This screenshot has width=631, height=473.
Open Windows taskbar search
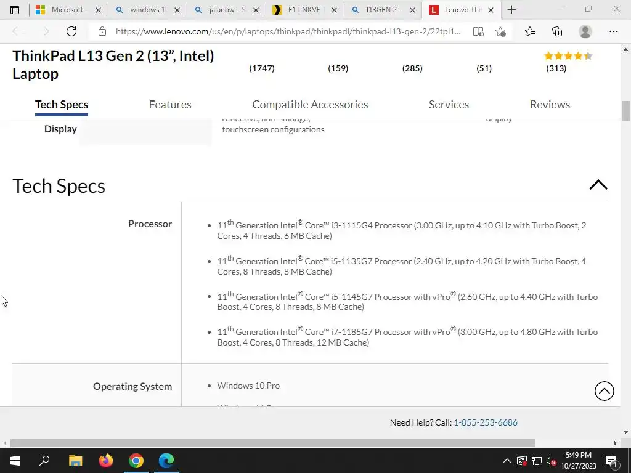[44, 460]
